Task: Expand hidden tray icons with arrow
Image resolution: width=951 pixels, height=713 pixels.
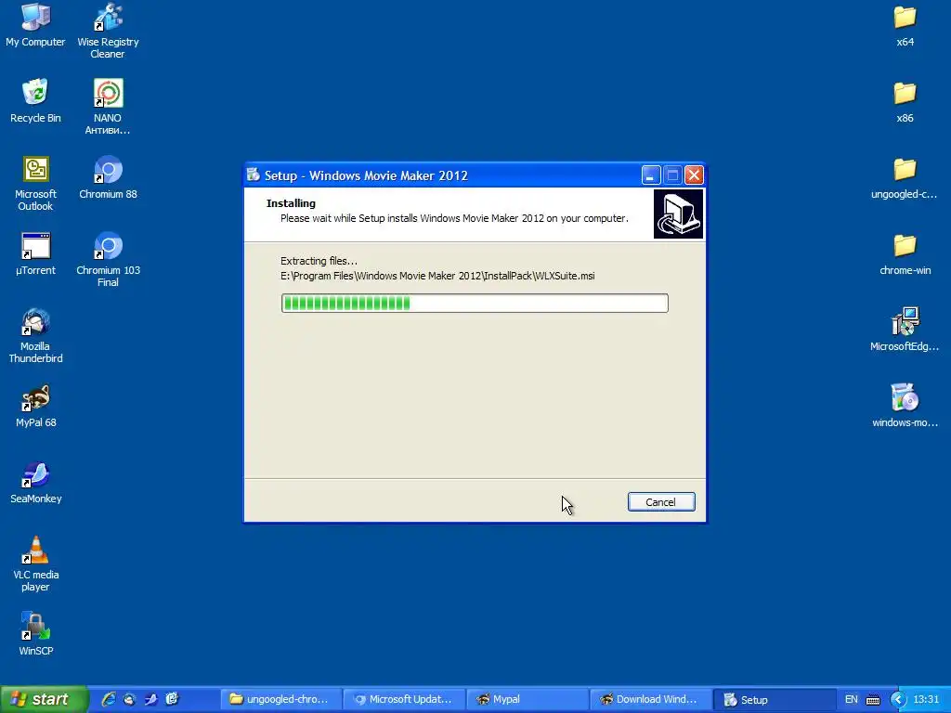Action: pos(898,700)
